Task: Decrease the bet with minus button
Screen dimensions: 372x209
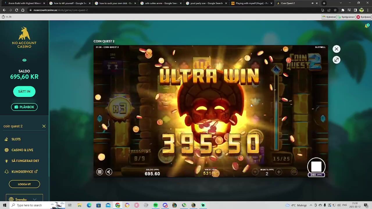Action: (x=255, y=172)
